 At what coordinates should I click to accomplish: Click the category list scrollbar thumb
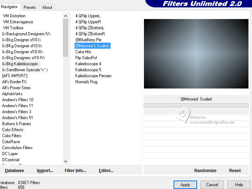pos(65,38)
